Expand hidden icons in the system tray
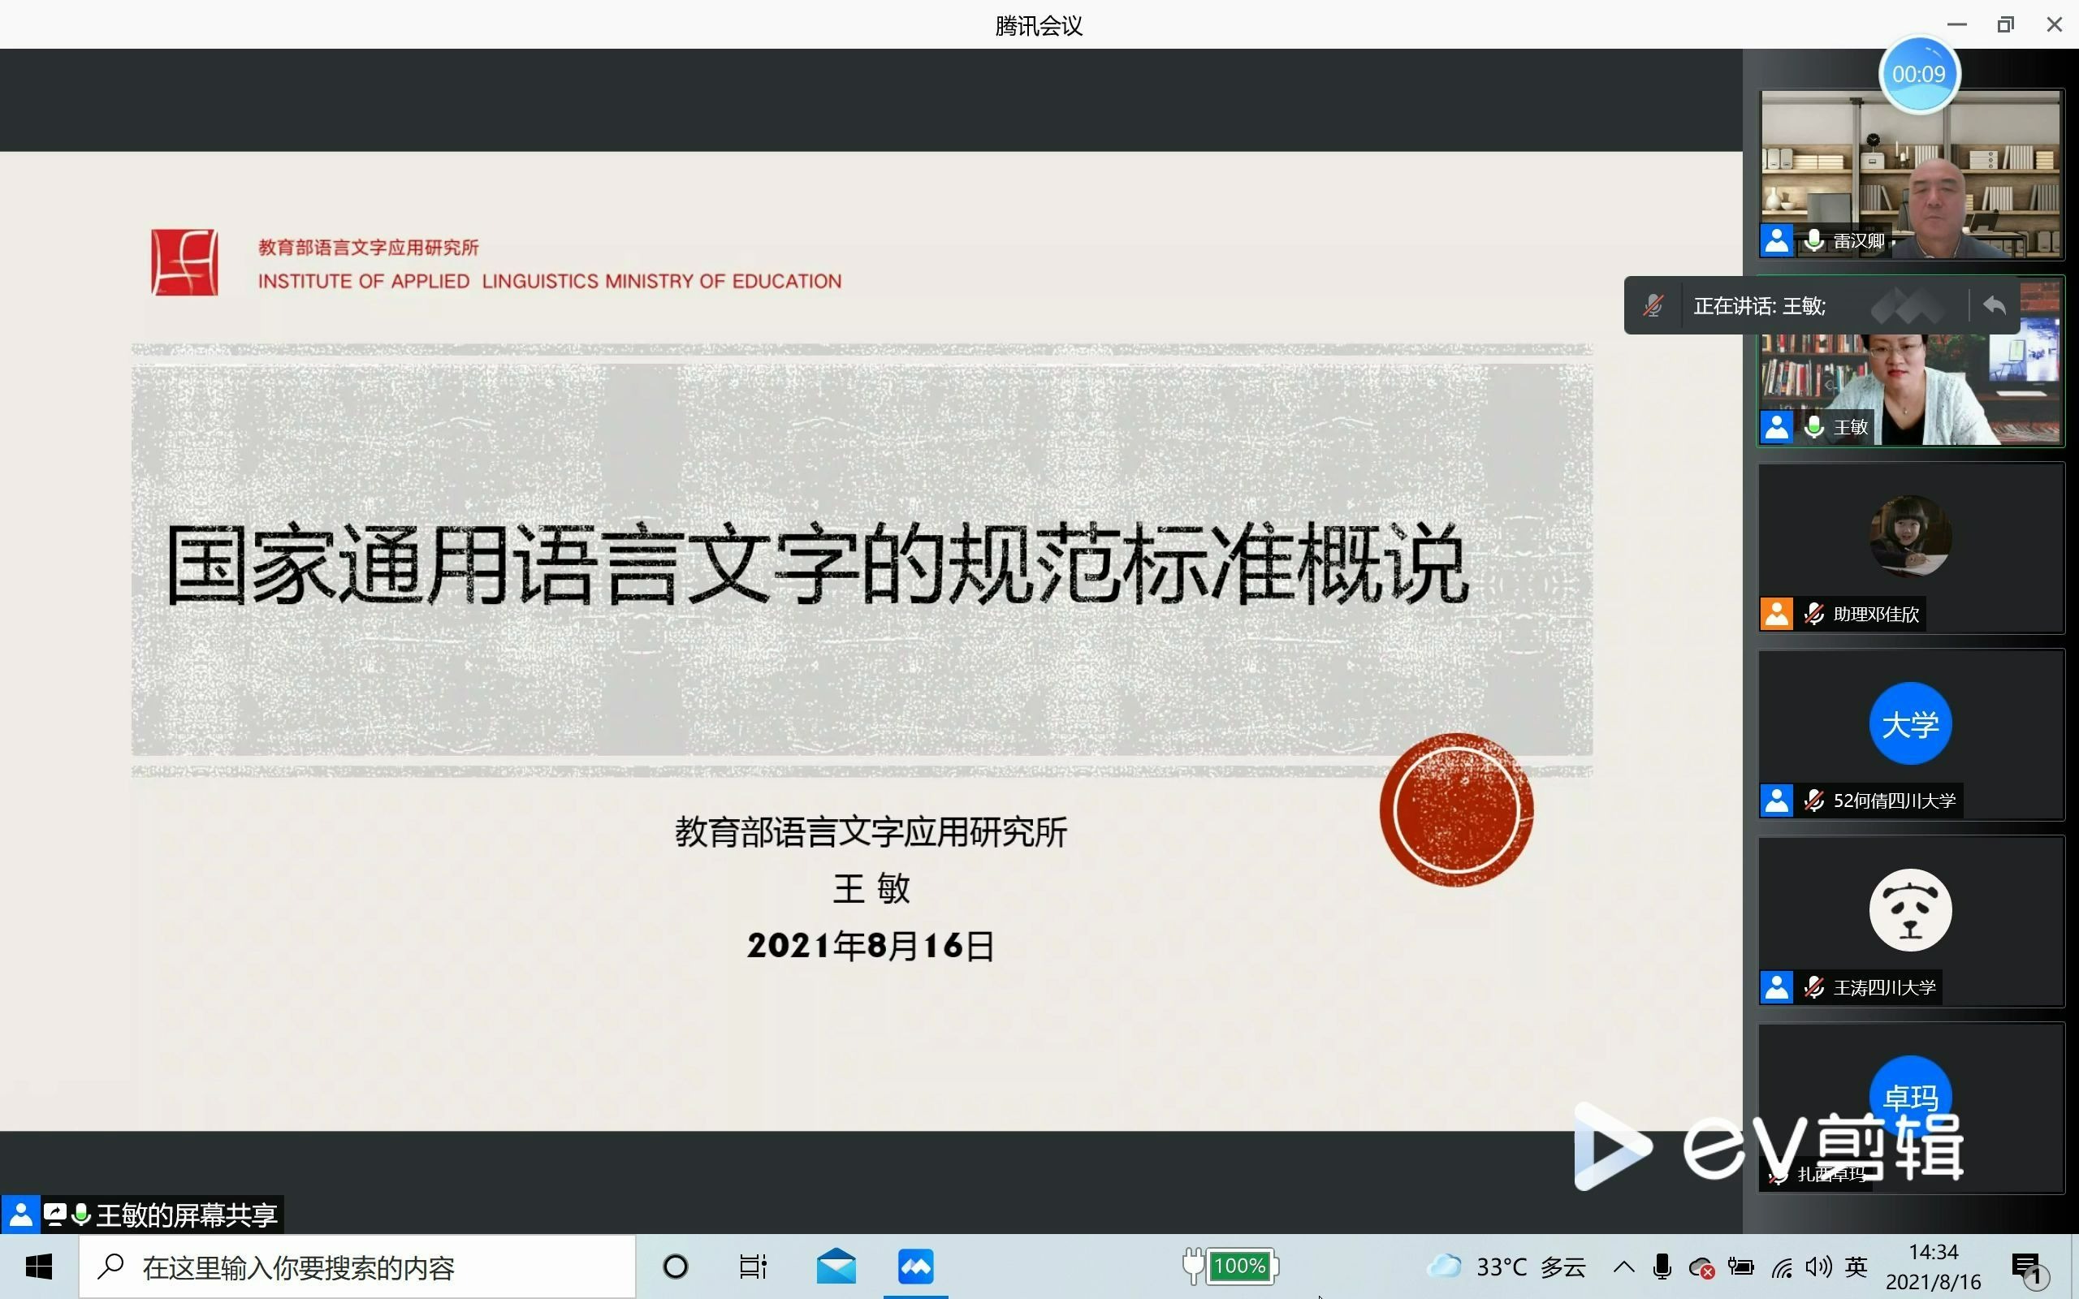Screen dimensions: 2079x1299 pyautogui.click(x=1623, y=1266)
